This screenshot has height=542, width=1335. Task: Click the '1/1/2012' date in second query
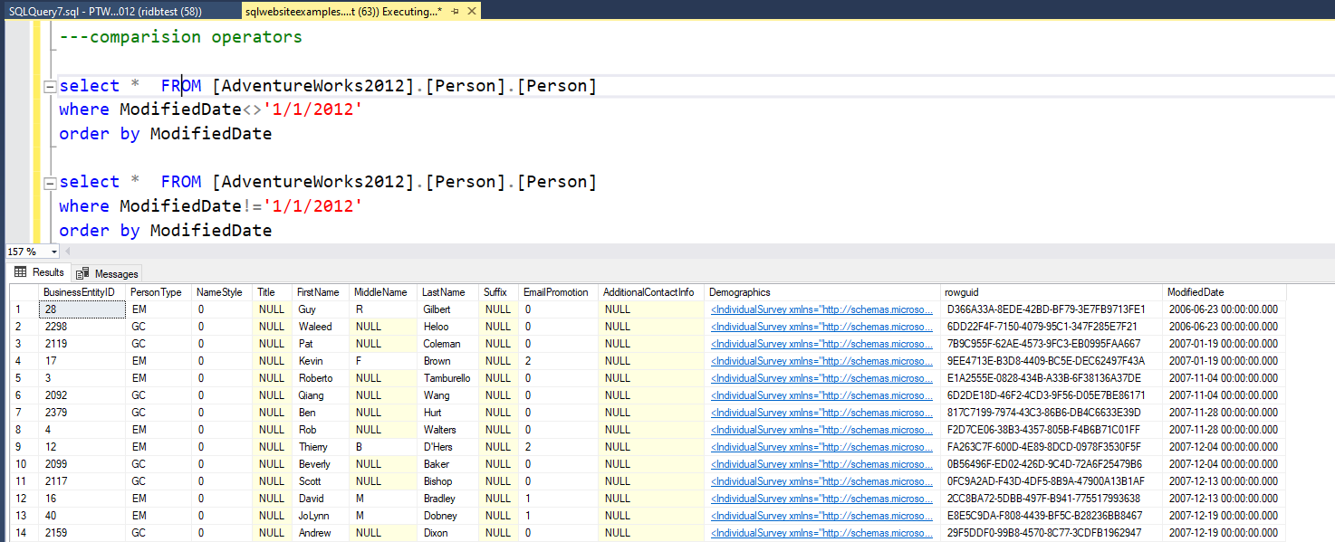pos(312,206)
